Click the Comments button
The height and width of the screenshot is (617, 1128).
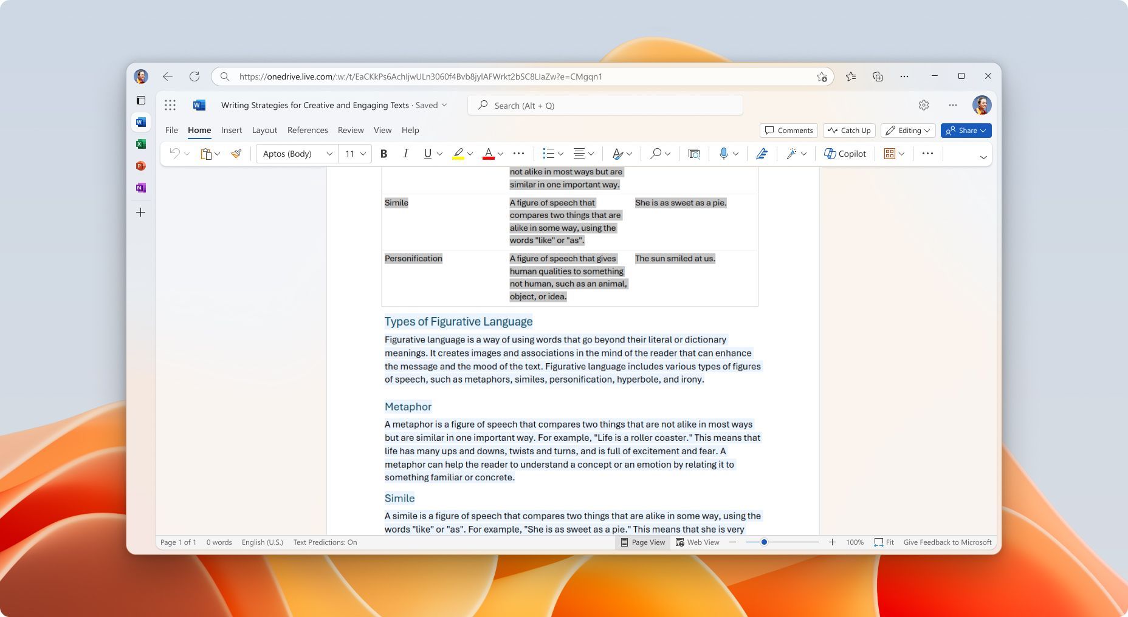(788, 131)
